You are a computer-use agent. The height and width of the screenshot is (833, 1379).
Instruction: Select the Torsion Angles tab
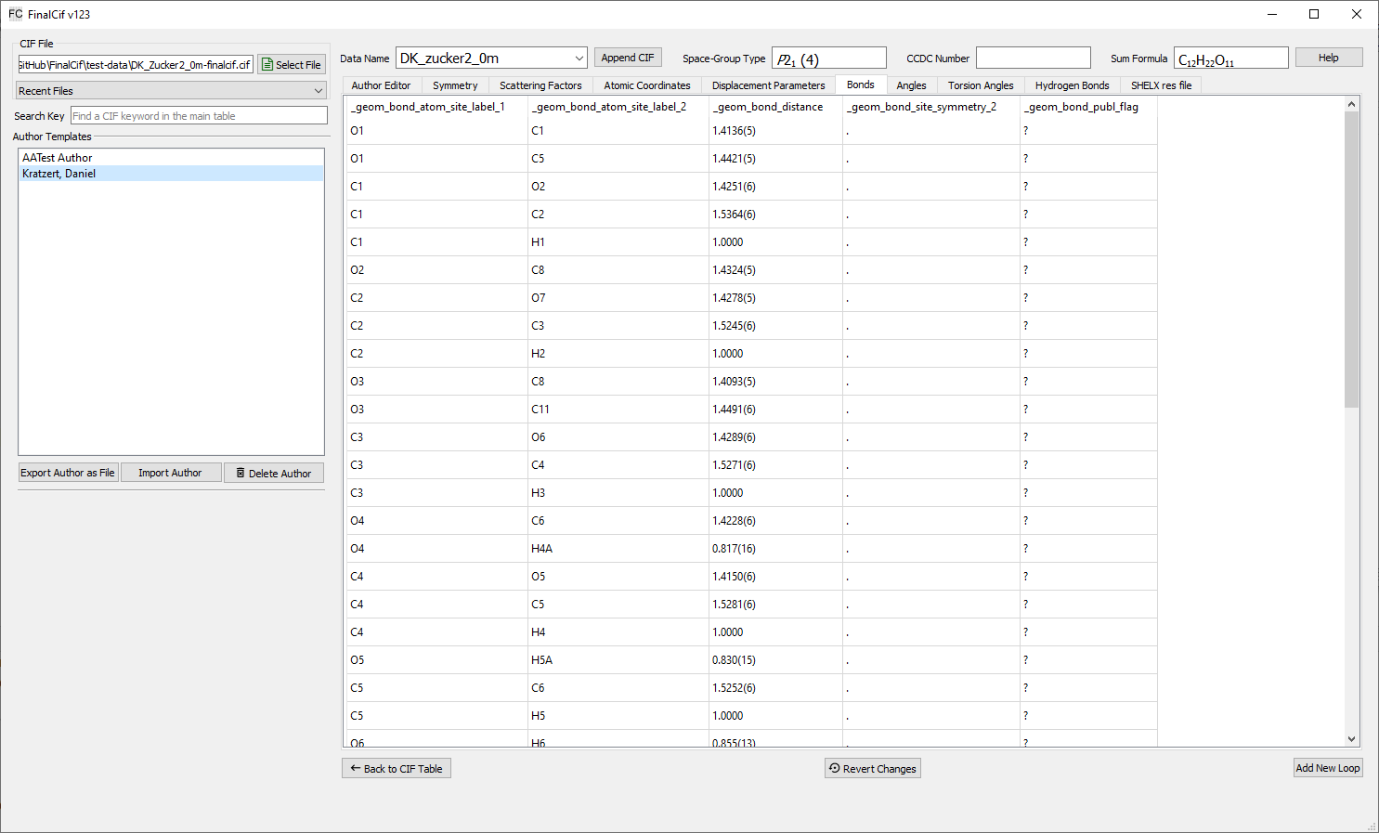click(x=981, y=85)
